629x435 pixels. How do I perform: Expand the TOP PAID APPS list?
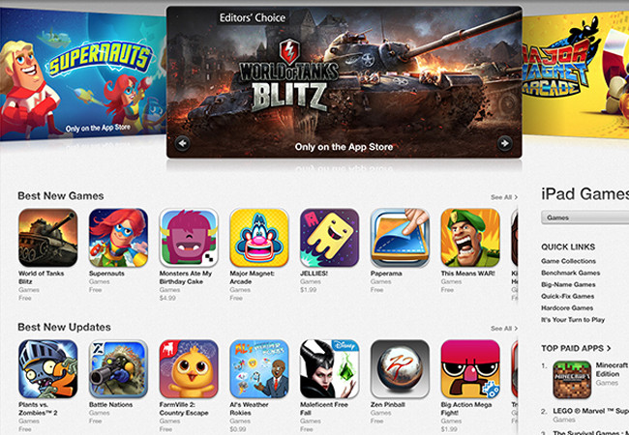tap(576, 348)
